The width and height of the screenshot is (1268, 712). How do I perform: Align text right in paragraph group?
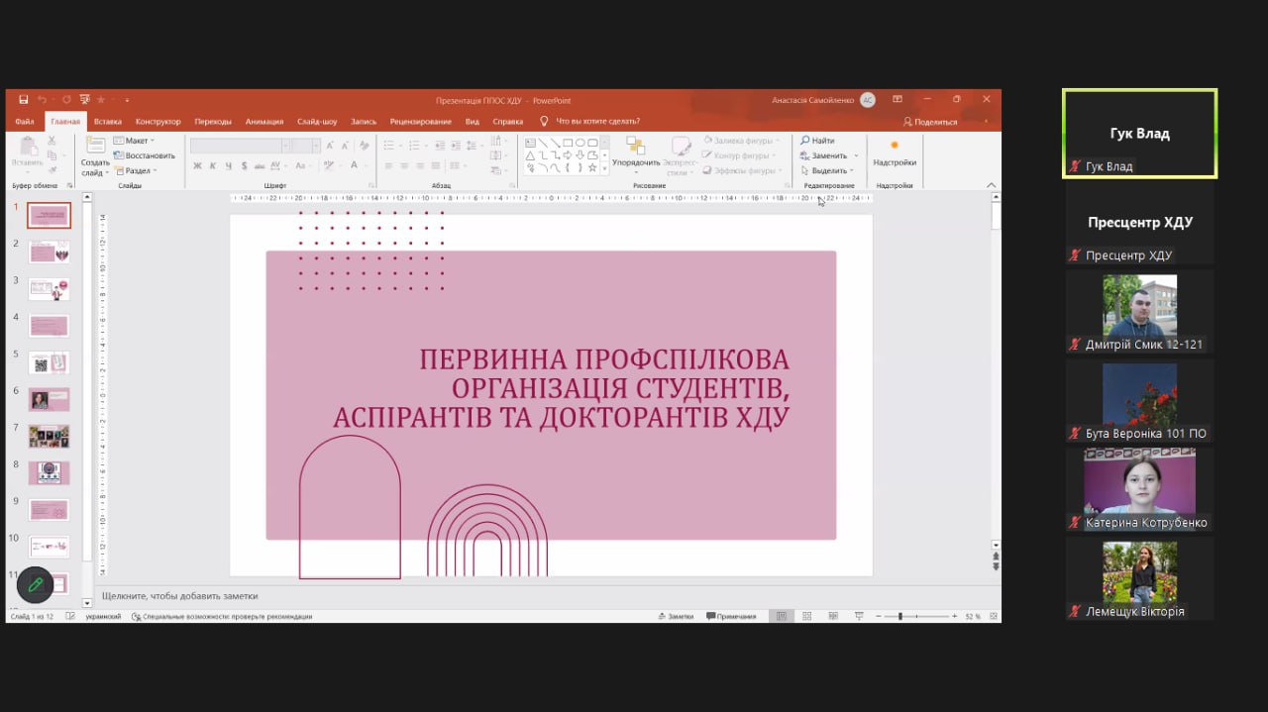pos(420,165)
